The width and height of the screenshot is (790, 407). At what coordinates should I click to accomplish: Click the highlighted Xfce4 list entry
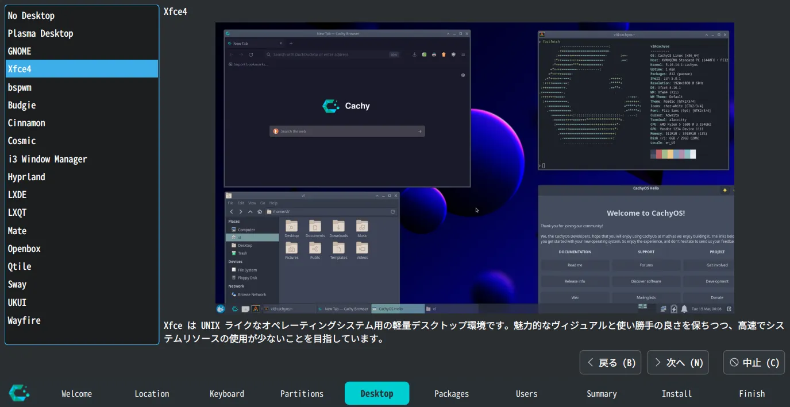point(82,69)
